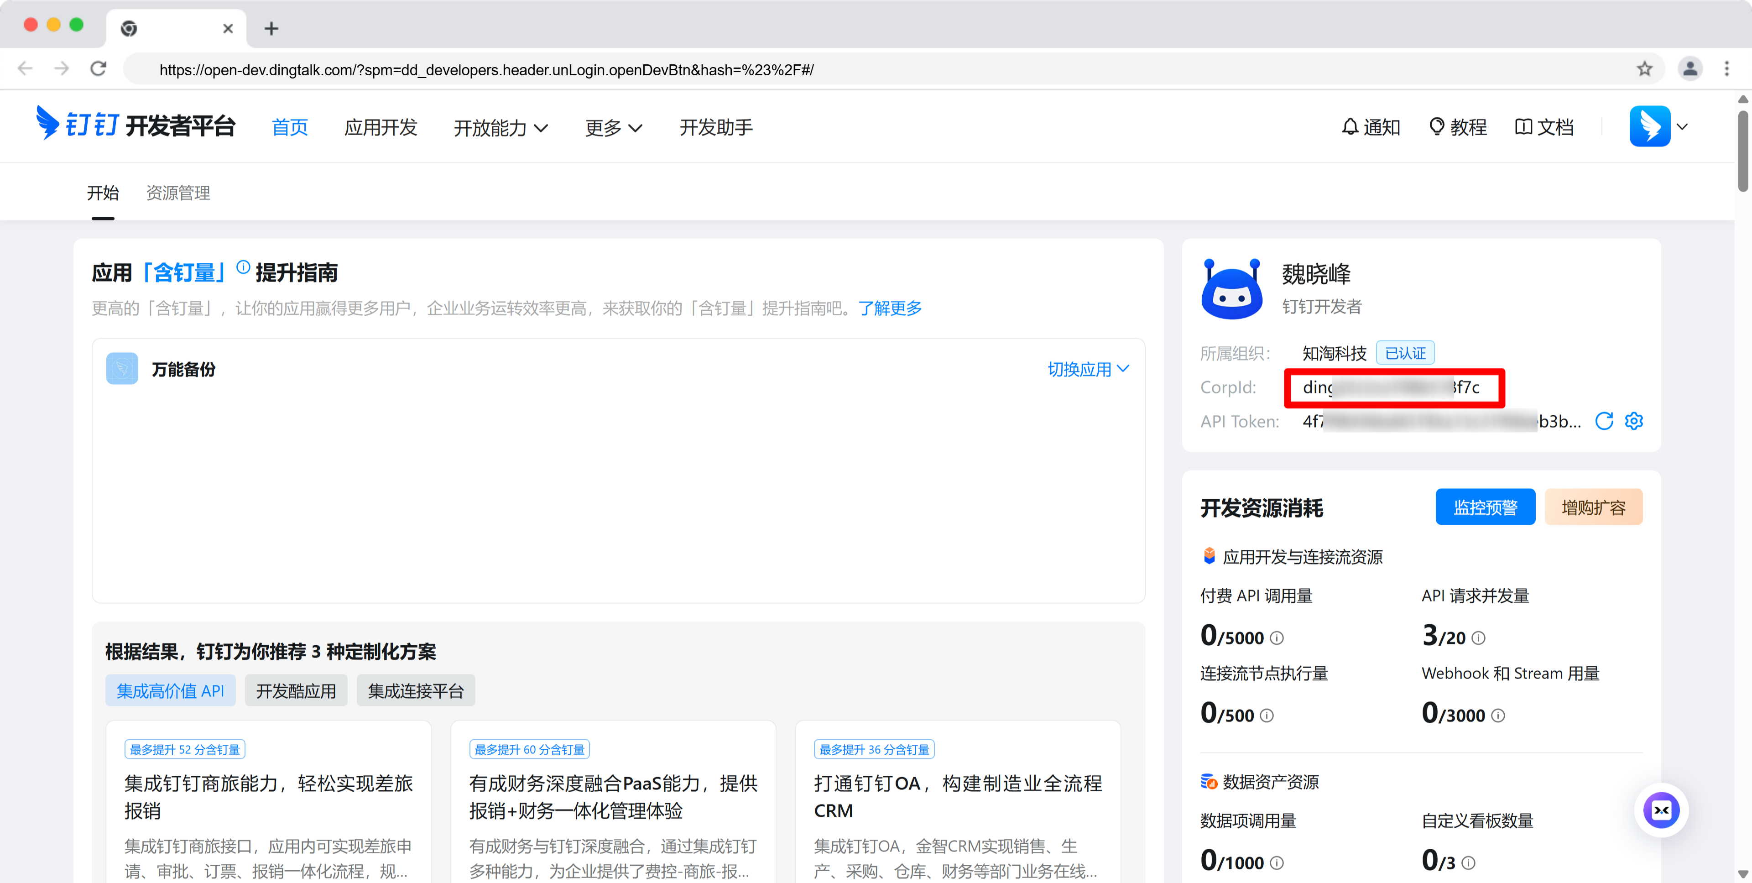Go back in browser history
The width and height of the screenshot is (1752, 883).
click(25, 69)
